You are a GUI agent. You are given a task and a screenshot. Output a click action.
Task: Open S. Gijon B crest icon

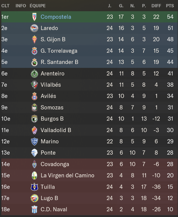point(34,39)
